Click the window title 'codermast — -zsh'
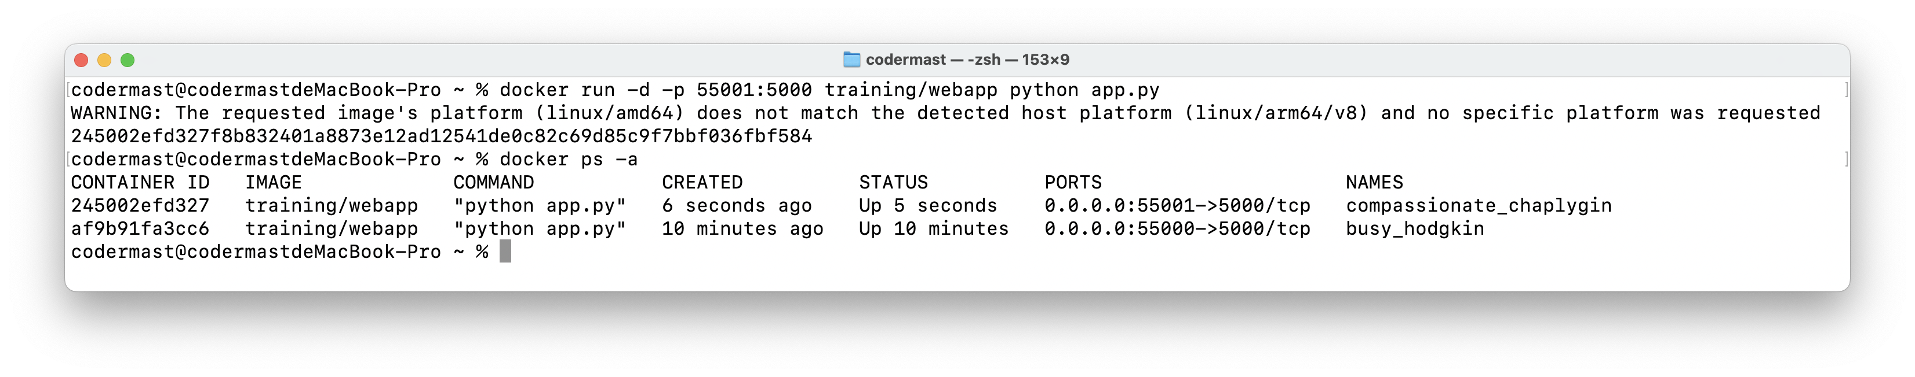The width and height of the screenshot is (1915, 377). 933,60
